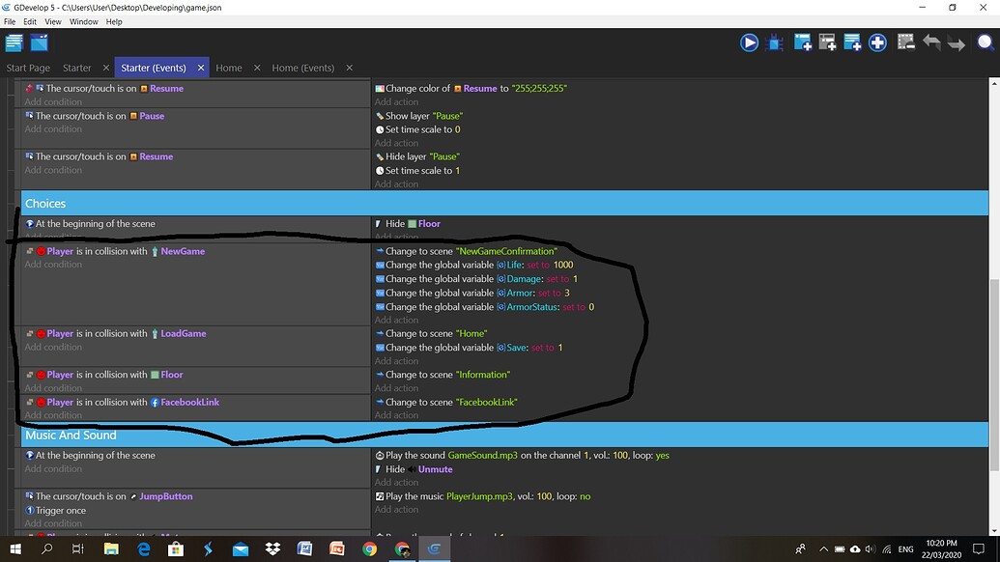Open the Edit menu

[x=29, y=21]
